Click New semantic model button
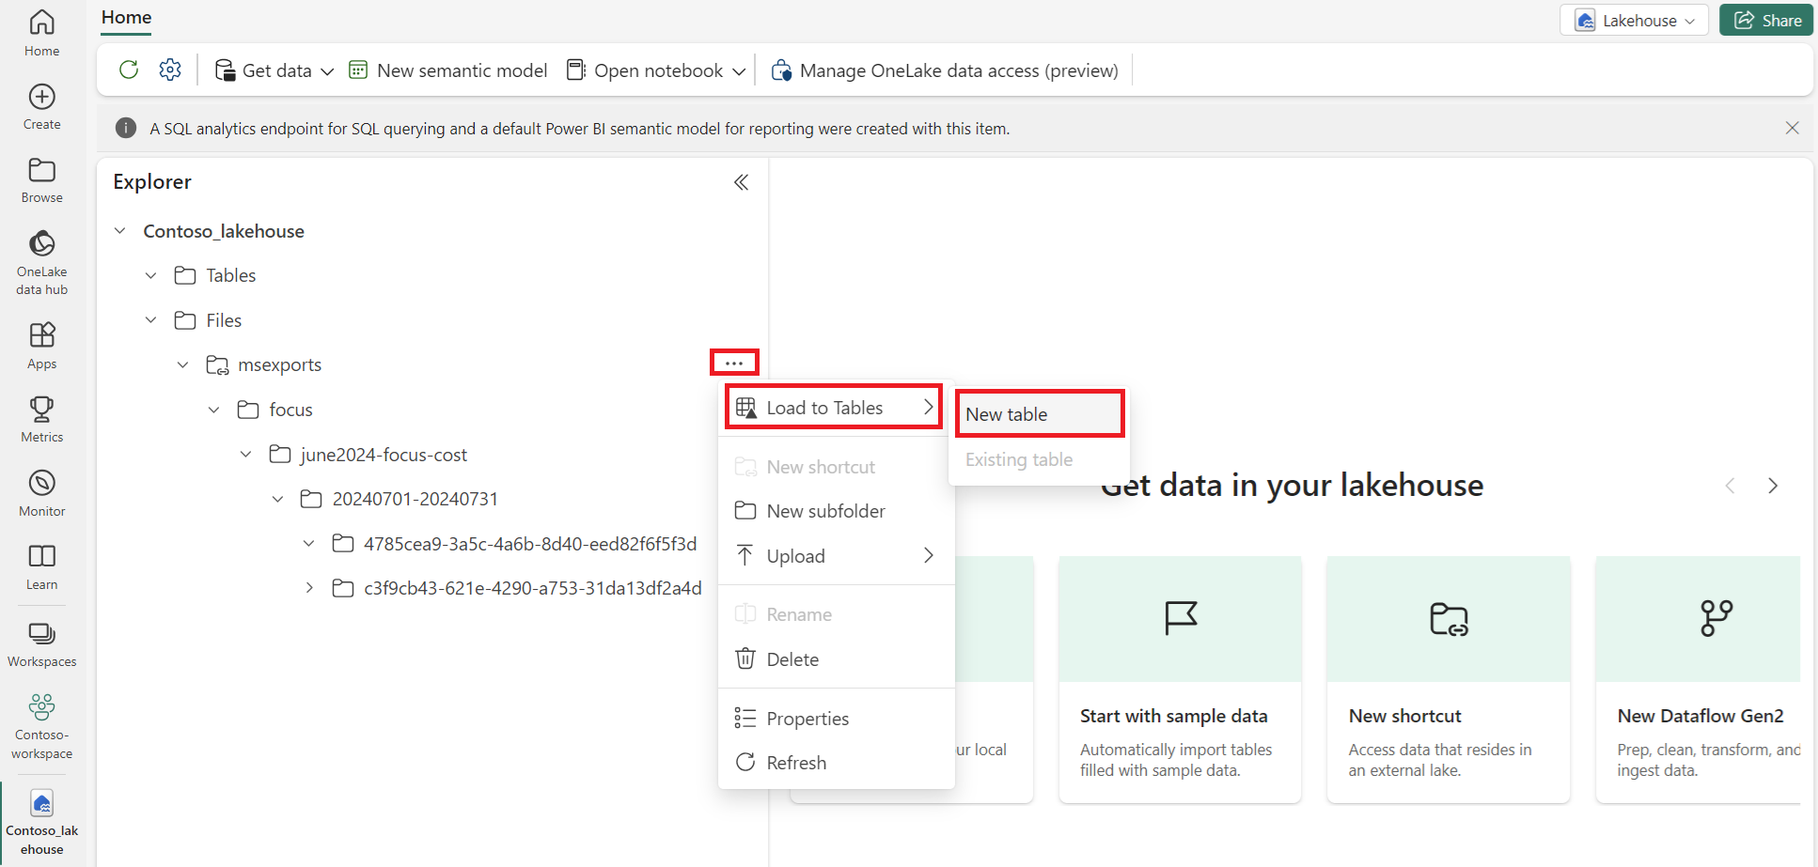 pos(448,70)
